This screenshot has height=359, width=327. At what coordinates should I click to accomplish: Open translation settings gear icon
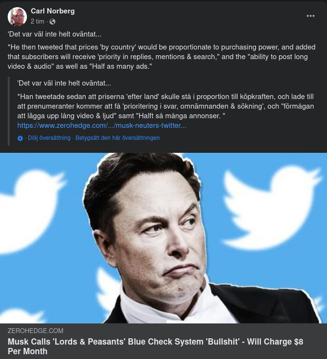(x=20, y=138)
